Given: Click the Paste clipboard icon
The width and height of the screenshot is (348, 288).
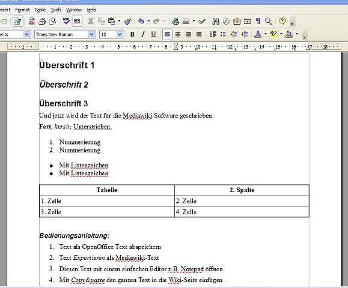Looking at the screenshot, I should [111, 21].
